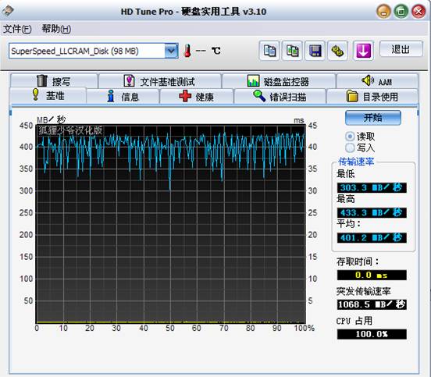Open options with the tools icon
The height and width of the screenshot is (377, 431).
tap(337, 51)
